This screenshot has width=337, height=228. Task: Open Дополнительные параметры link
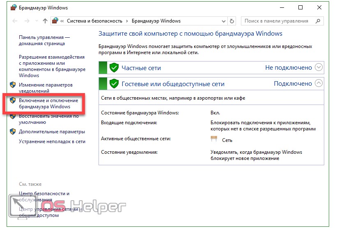pyautogui.click(x=52, y=132)
